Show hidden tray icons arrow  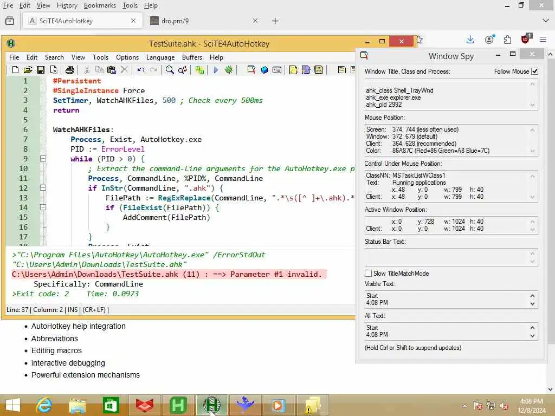click(x=464, y=406)
